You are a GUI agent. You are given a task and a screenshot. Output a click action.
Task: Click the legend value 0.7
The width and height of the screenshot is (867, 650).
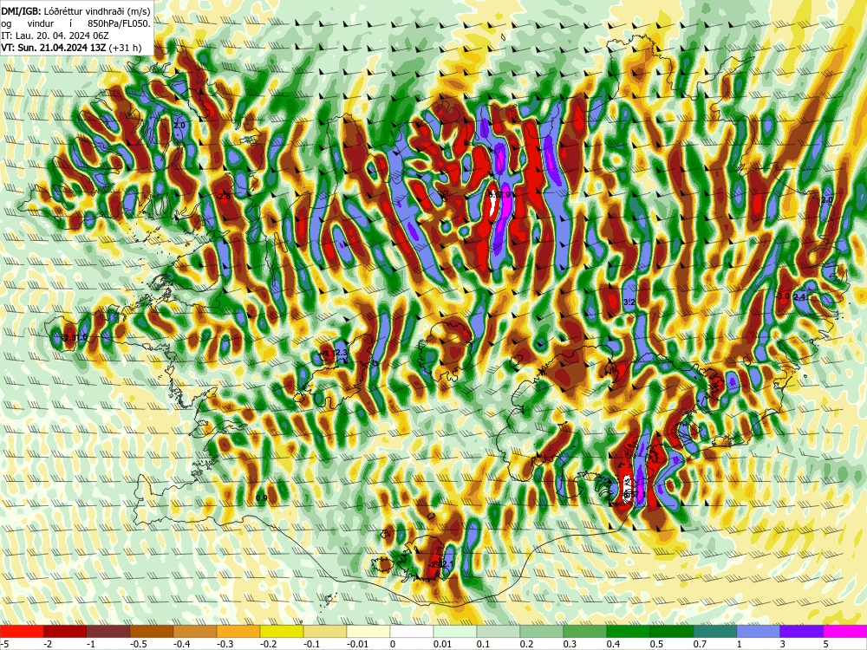[700, 644]
